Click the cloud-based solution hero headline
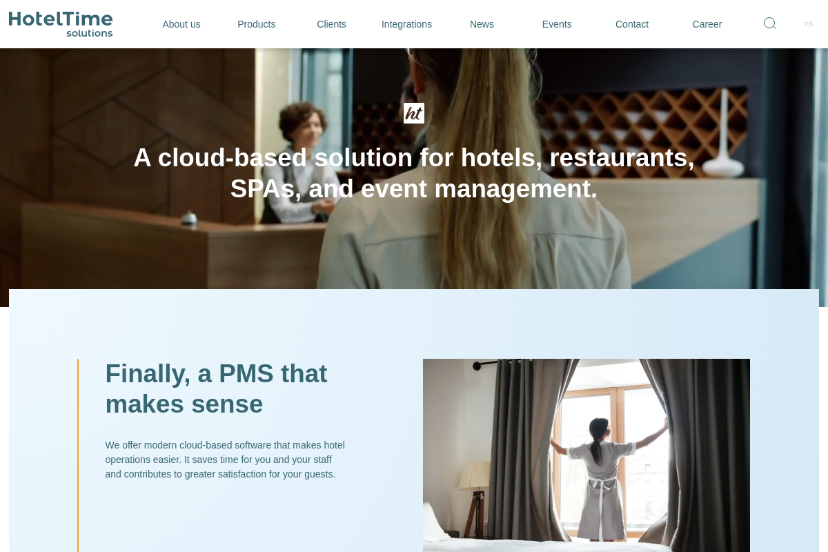 click(414, 173)
